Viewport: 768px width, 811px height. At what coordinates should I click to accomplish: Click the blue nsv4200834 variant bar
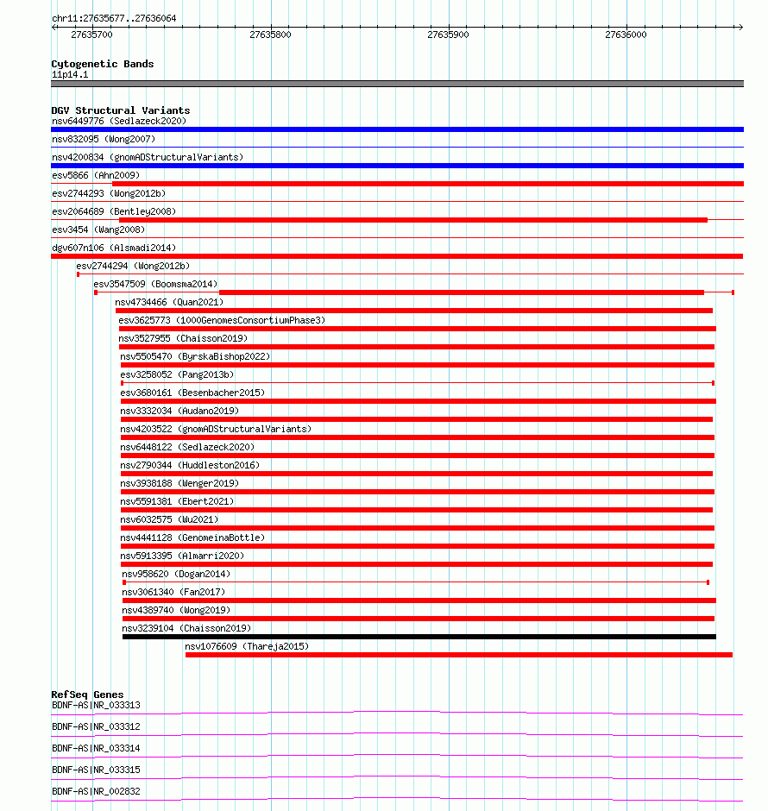click(x=397, y=166)
